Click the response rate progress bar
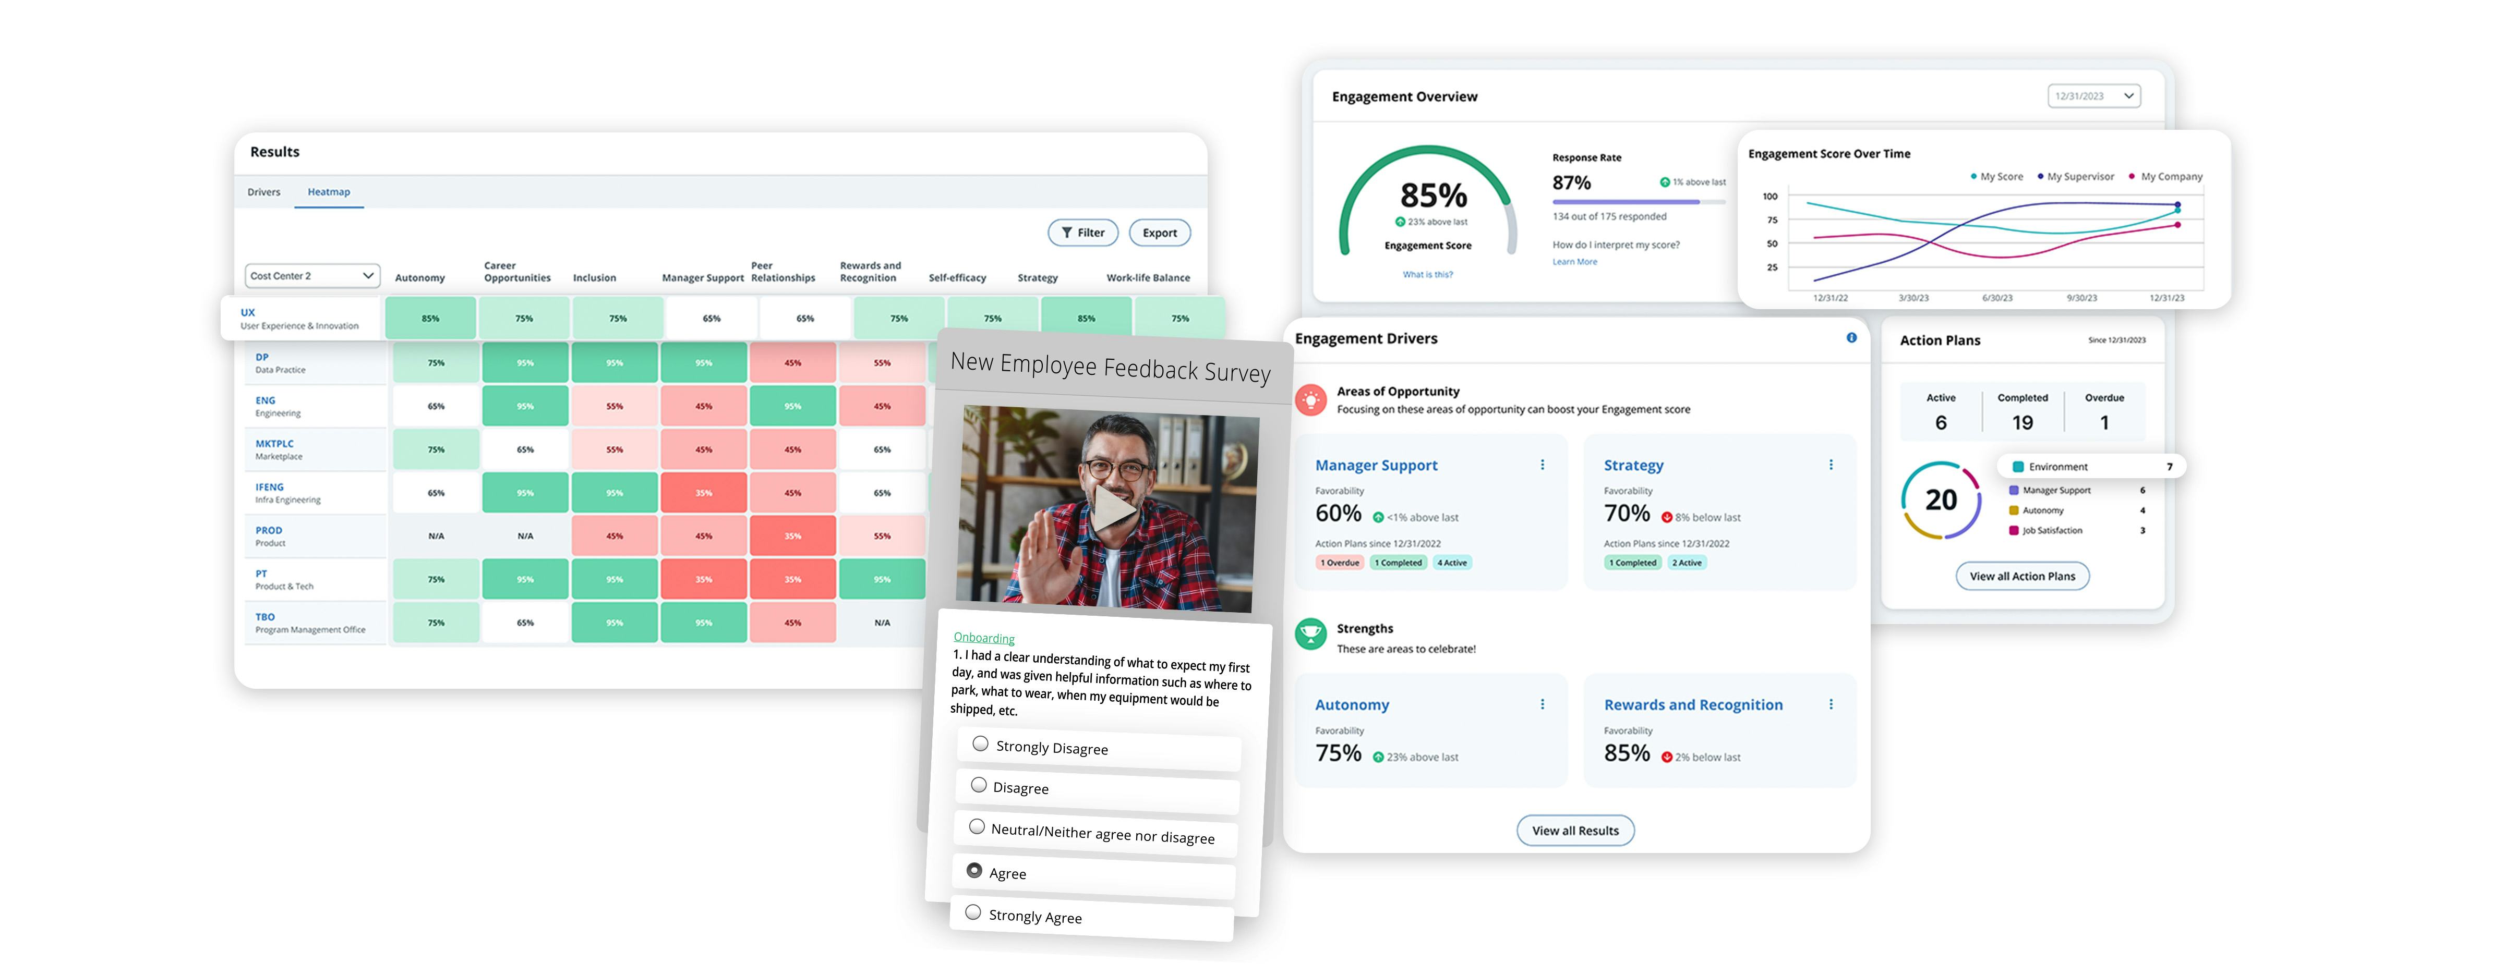Screen dimensions: 2504x975 1638,202
